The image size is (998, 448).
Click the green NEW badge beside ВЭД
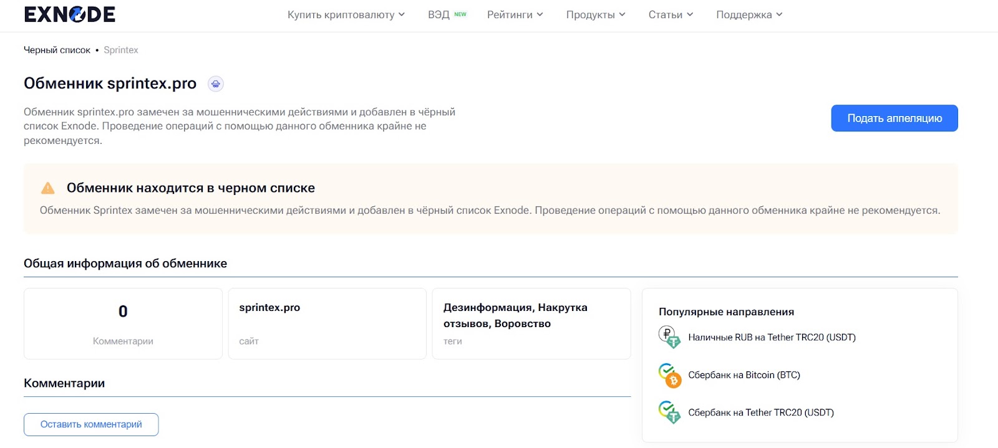tap(460, 14)
